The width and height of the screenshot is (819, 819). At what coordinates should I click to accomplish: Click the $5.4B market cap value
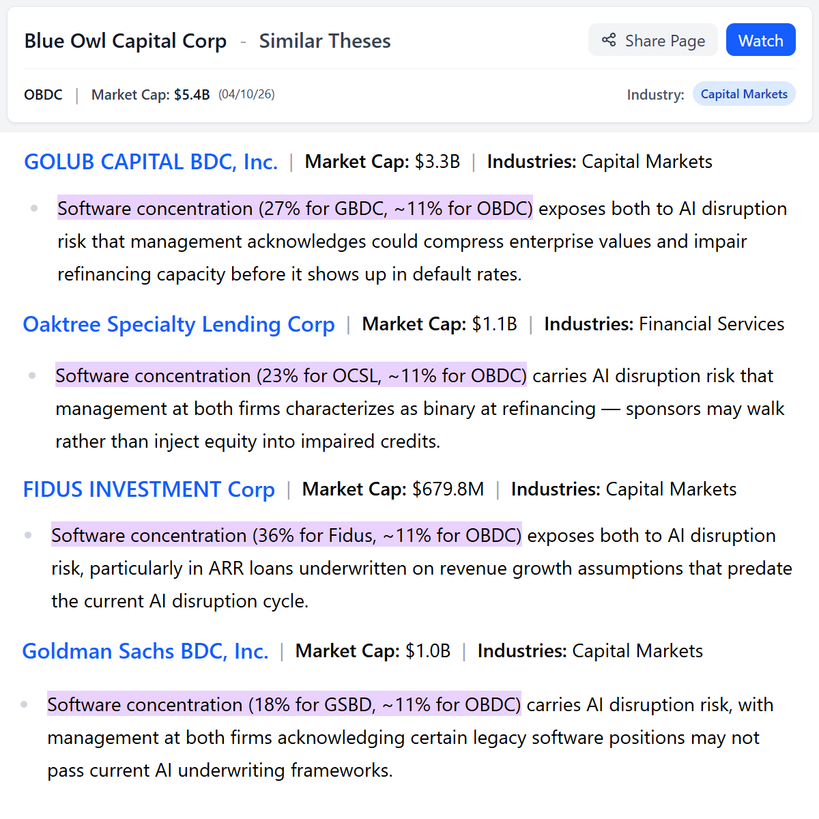[x=192, y=94]
